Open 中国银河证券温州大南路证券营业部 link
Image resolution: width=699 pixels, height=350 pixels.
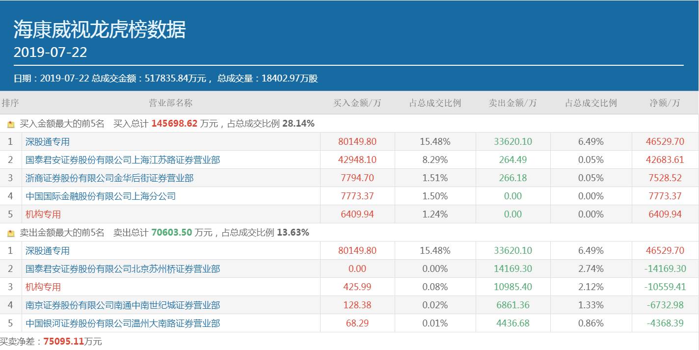point(123,323)
